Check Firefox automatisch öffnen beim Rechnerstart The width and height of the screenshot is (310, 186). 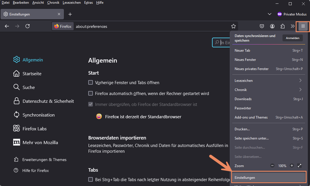coord(90,93)
